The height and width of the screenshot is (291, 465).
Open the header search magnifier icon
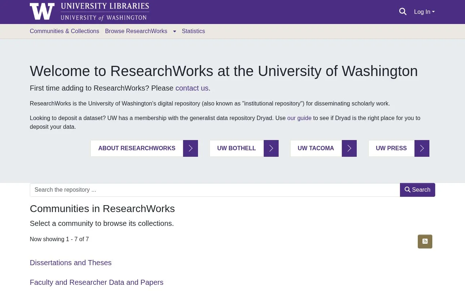click(403, 12)
